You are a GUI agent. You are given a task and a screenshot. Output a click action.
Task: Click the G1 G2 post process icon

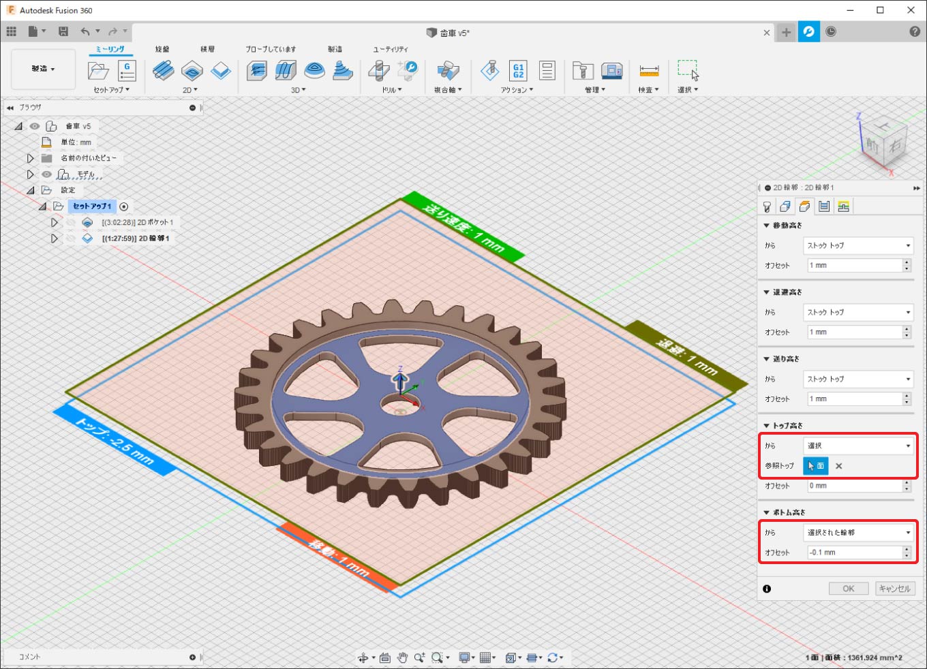pyautogui.click(x=518, y=71)
